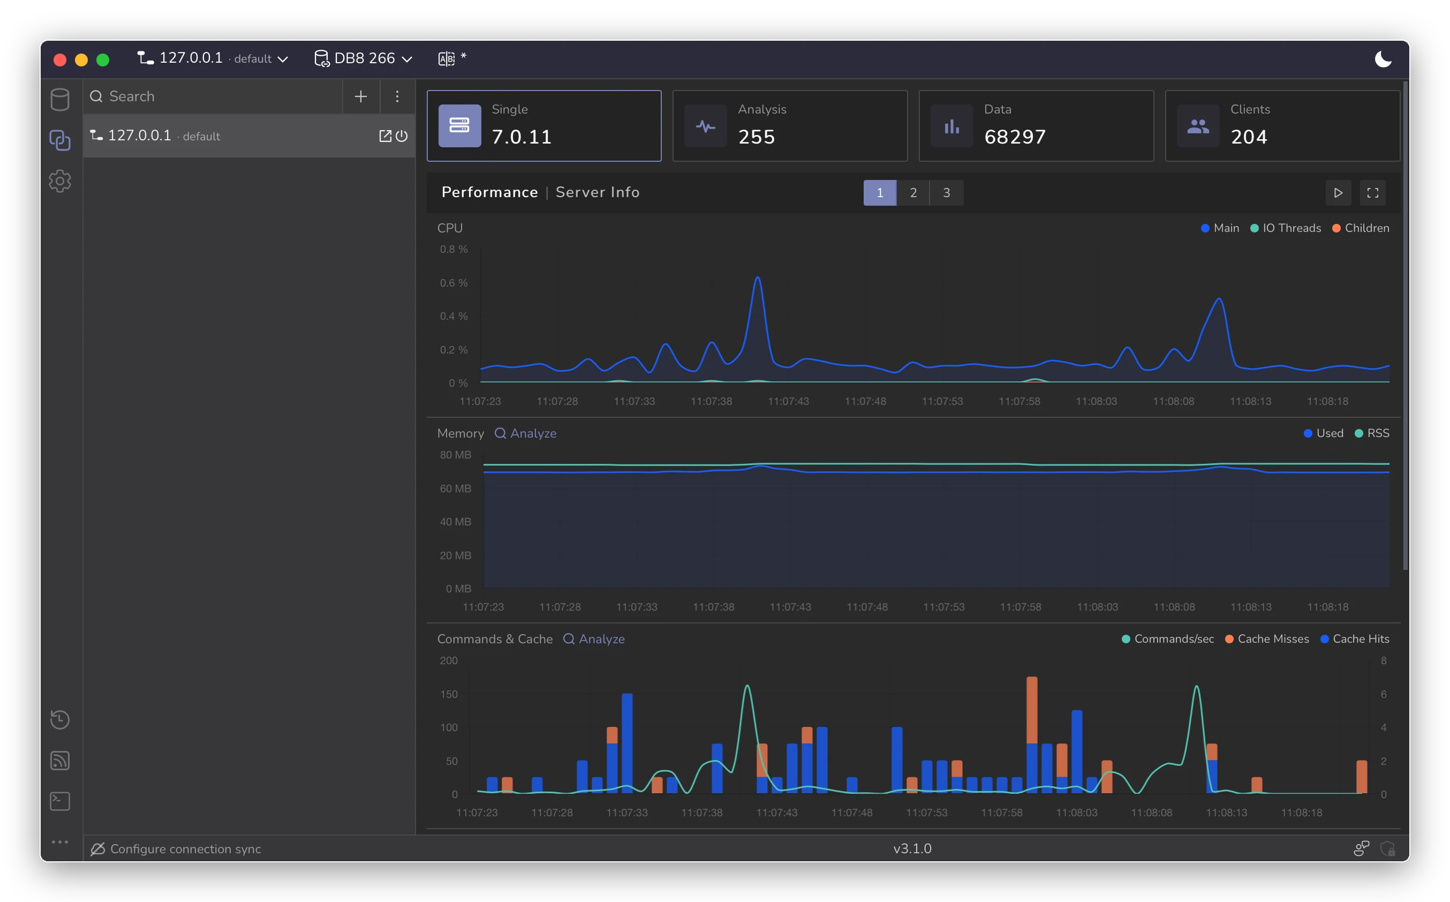Switch to the Performance tab
The width and height of the screenshot is (1450, 902).
point(489,192)
